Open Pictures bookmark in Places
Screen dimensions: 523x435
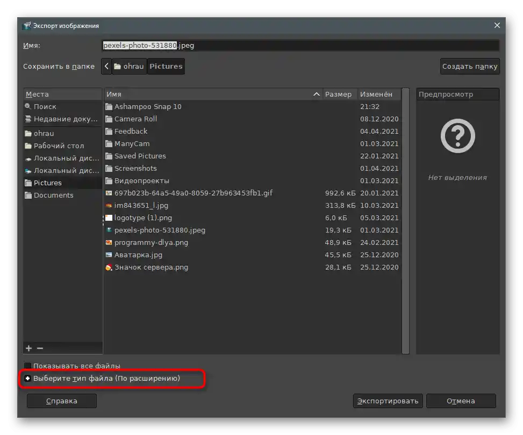pos(63,183)
